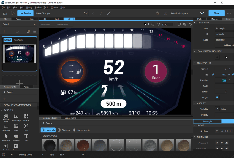Toggle the Origin selector square
Viewport: 234px width, 158px height.
tap(217, 97)
